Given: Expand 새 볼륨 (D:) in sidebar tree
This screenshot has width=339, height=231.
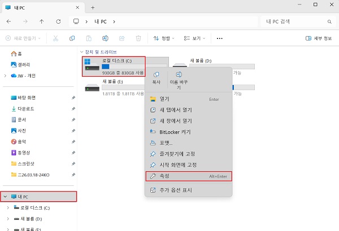Looking at the screenshot, I should tap(8, 219).
